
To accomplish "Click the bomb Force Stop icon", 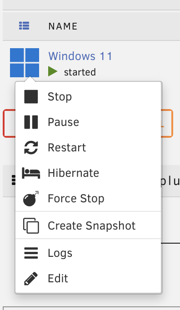I will pyautogui.click(x=31, y=198).
